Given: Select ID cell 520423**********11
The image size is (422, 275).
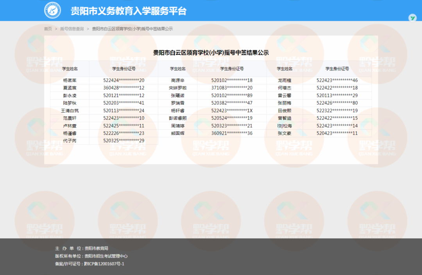Looking at the screenshot, I should tap(337, 133).
